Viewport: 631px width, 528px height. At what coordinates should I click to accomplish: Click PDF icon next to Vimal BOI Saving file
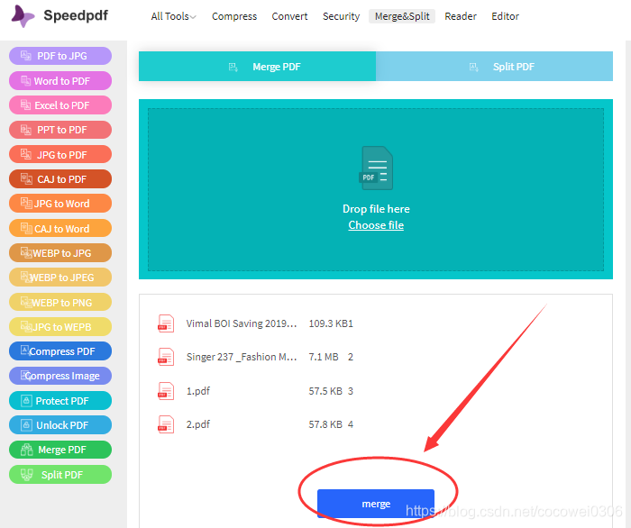[x=166, y=323]
